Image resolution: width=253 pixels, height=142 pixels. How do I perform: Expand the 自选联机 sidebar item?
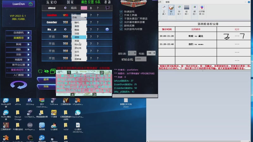tap(19, 33)
